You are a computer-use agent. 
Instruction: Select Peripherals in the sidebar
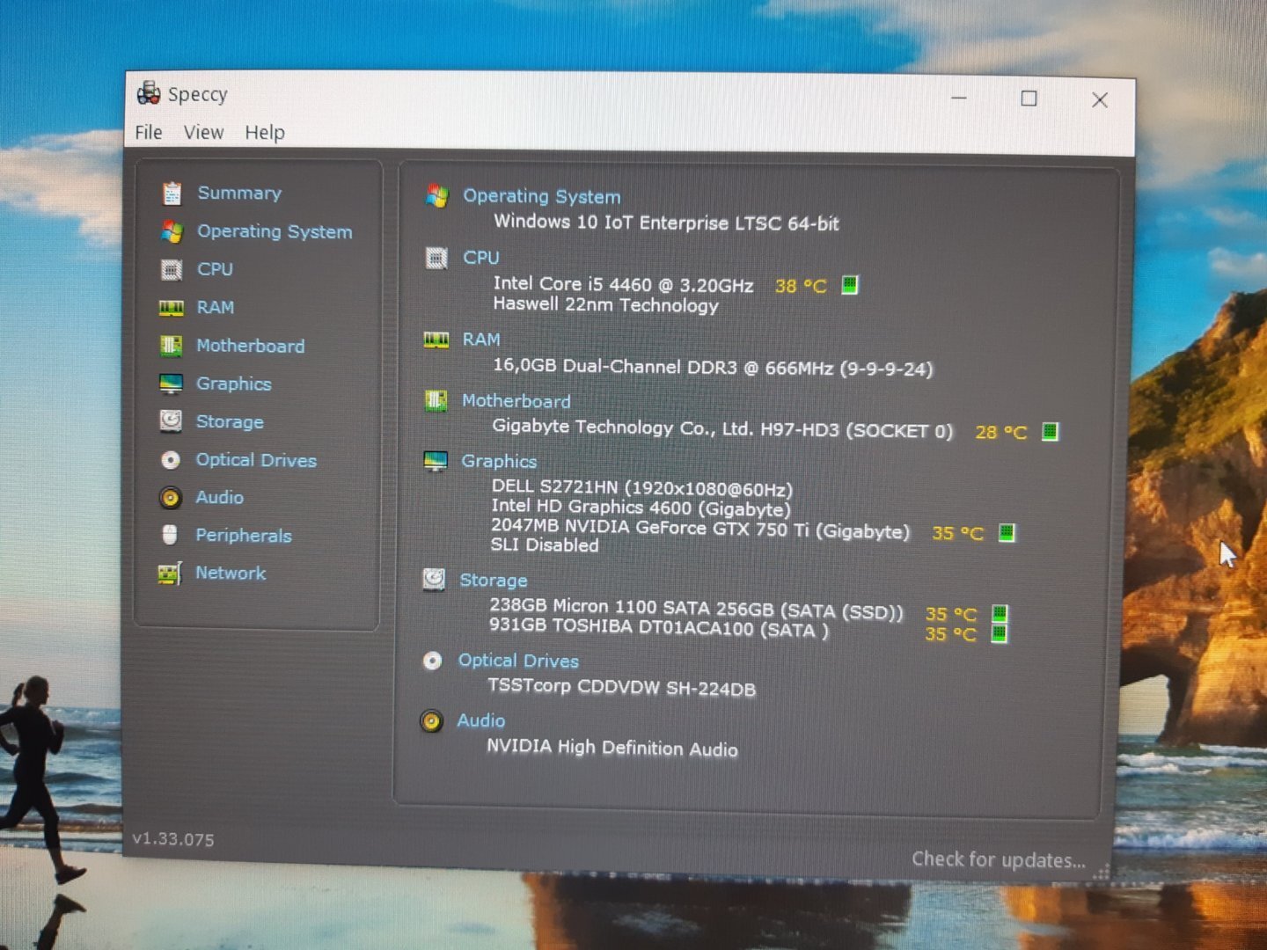click(244, 535)
